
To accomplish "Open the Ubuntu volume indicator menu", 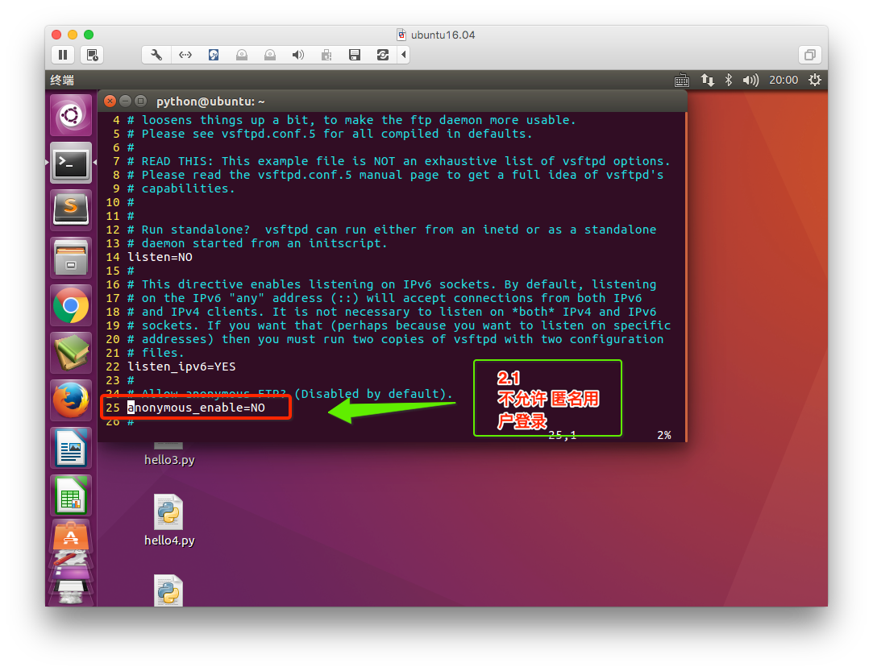I will tap(750, 80).
